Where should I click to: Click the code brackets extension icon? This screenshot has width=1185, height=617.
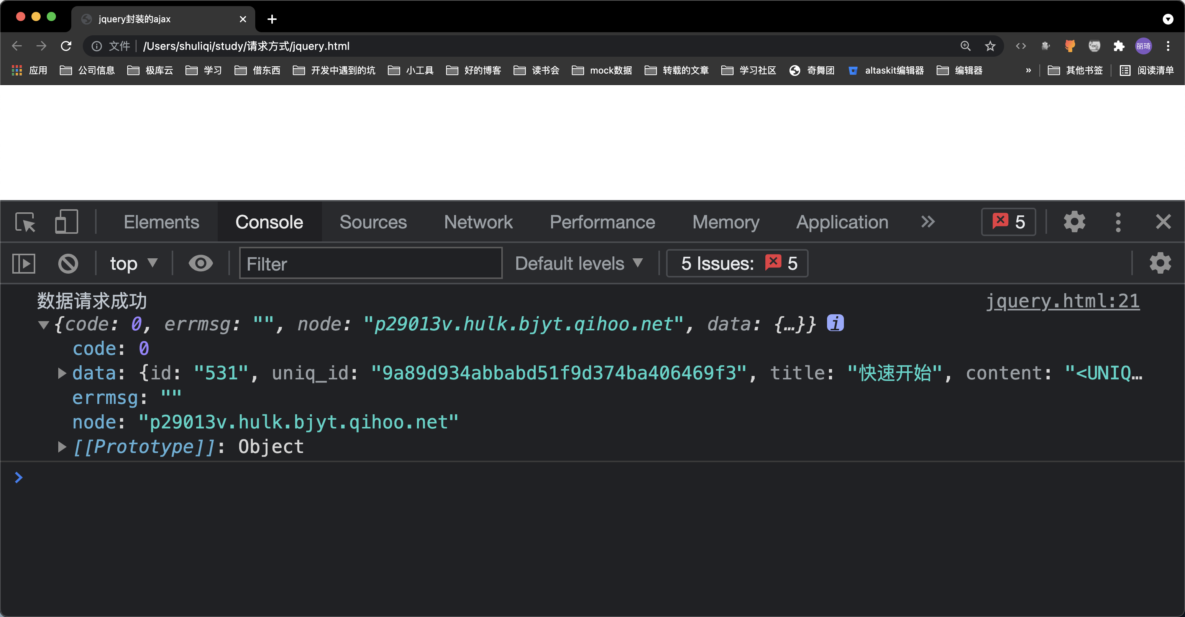[x=1021, y=46]
